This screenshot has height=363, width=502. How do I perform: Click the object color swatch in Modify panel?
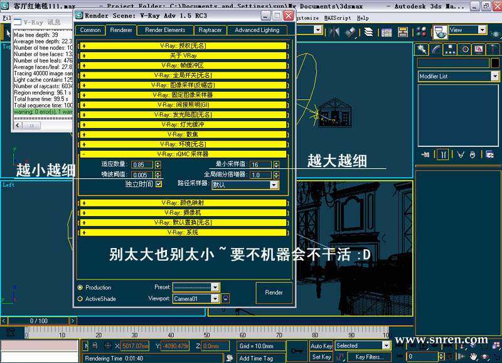(x=494, y=63)
